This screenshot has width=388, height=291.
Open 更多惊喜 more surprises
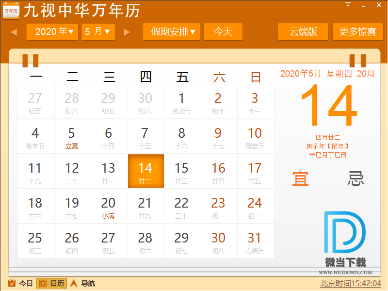tap(358, 32)
